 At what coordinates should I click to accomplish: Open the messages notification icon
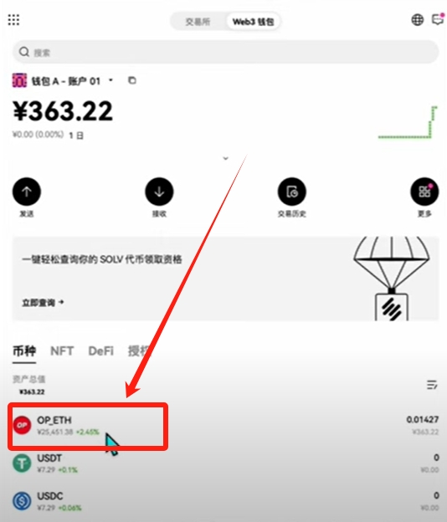(x=438, y=19)
